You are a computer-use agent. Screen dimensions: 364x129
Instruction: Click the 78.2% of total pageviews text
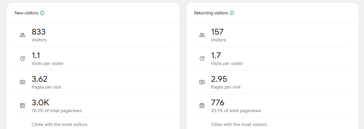[x=57, y=111]
